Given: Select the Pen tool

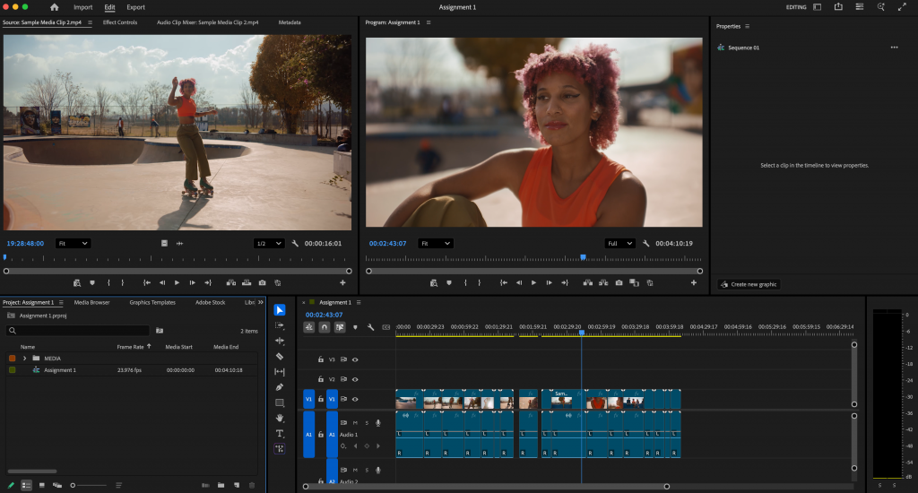Looking at the screenshot, I should point(280,387).
